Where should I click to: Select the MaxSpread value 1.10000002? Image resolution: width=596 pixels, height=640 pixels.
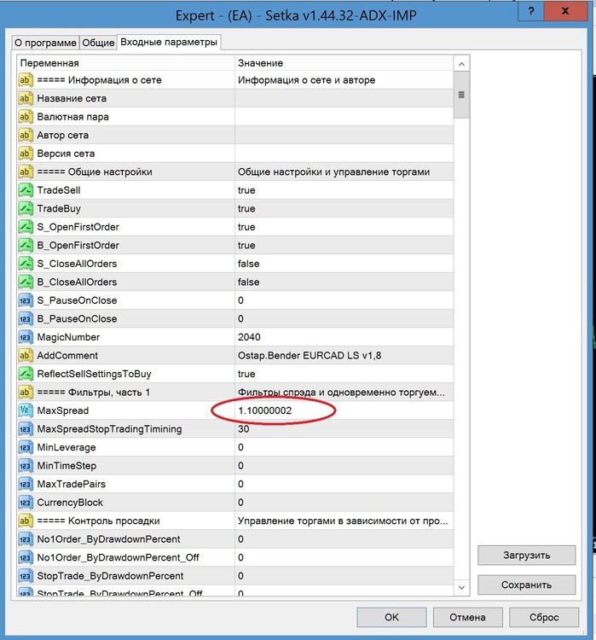(x=265, y=410)
